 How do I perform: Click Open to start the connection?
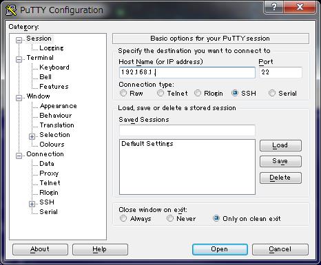point(220,249)
